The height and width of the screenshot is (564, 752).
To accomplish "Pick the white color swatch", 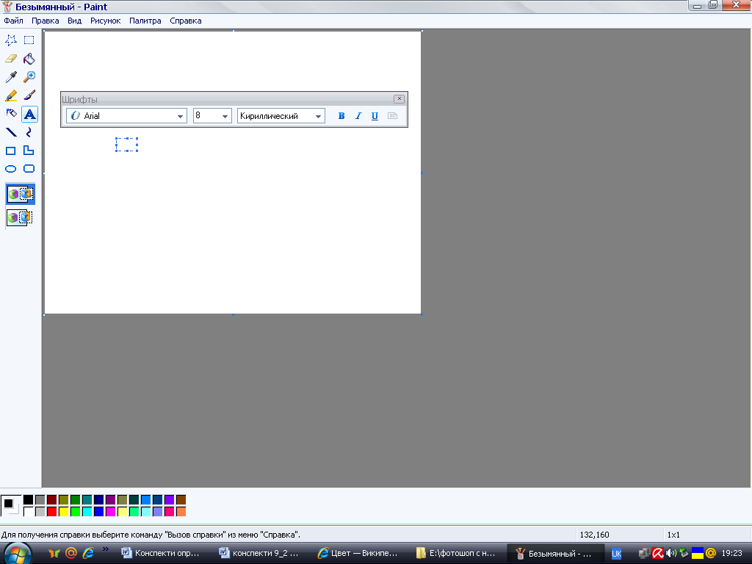I will click(29, 512).
